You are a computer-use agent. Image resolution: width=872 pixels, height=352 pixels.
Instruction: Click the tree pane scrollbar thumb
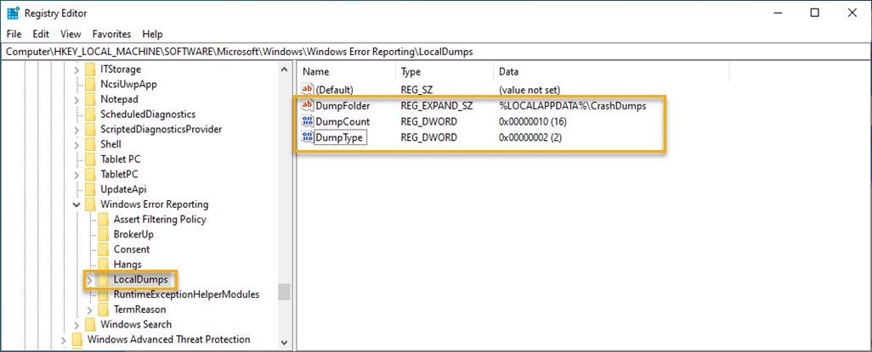[284, 292]
